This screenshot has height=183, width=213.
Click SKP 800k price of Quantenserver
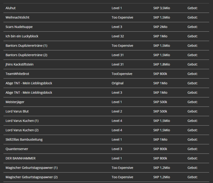pyautogui.click(x=160, y=149)
